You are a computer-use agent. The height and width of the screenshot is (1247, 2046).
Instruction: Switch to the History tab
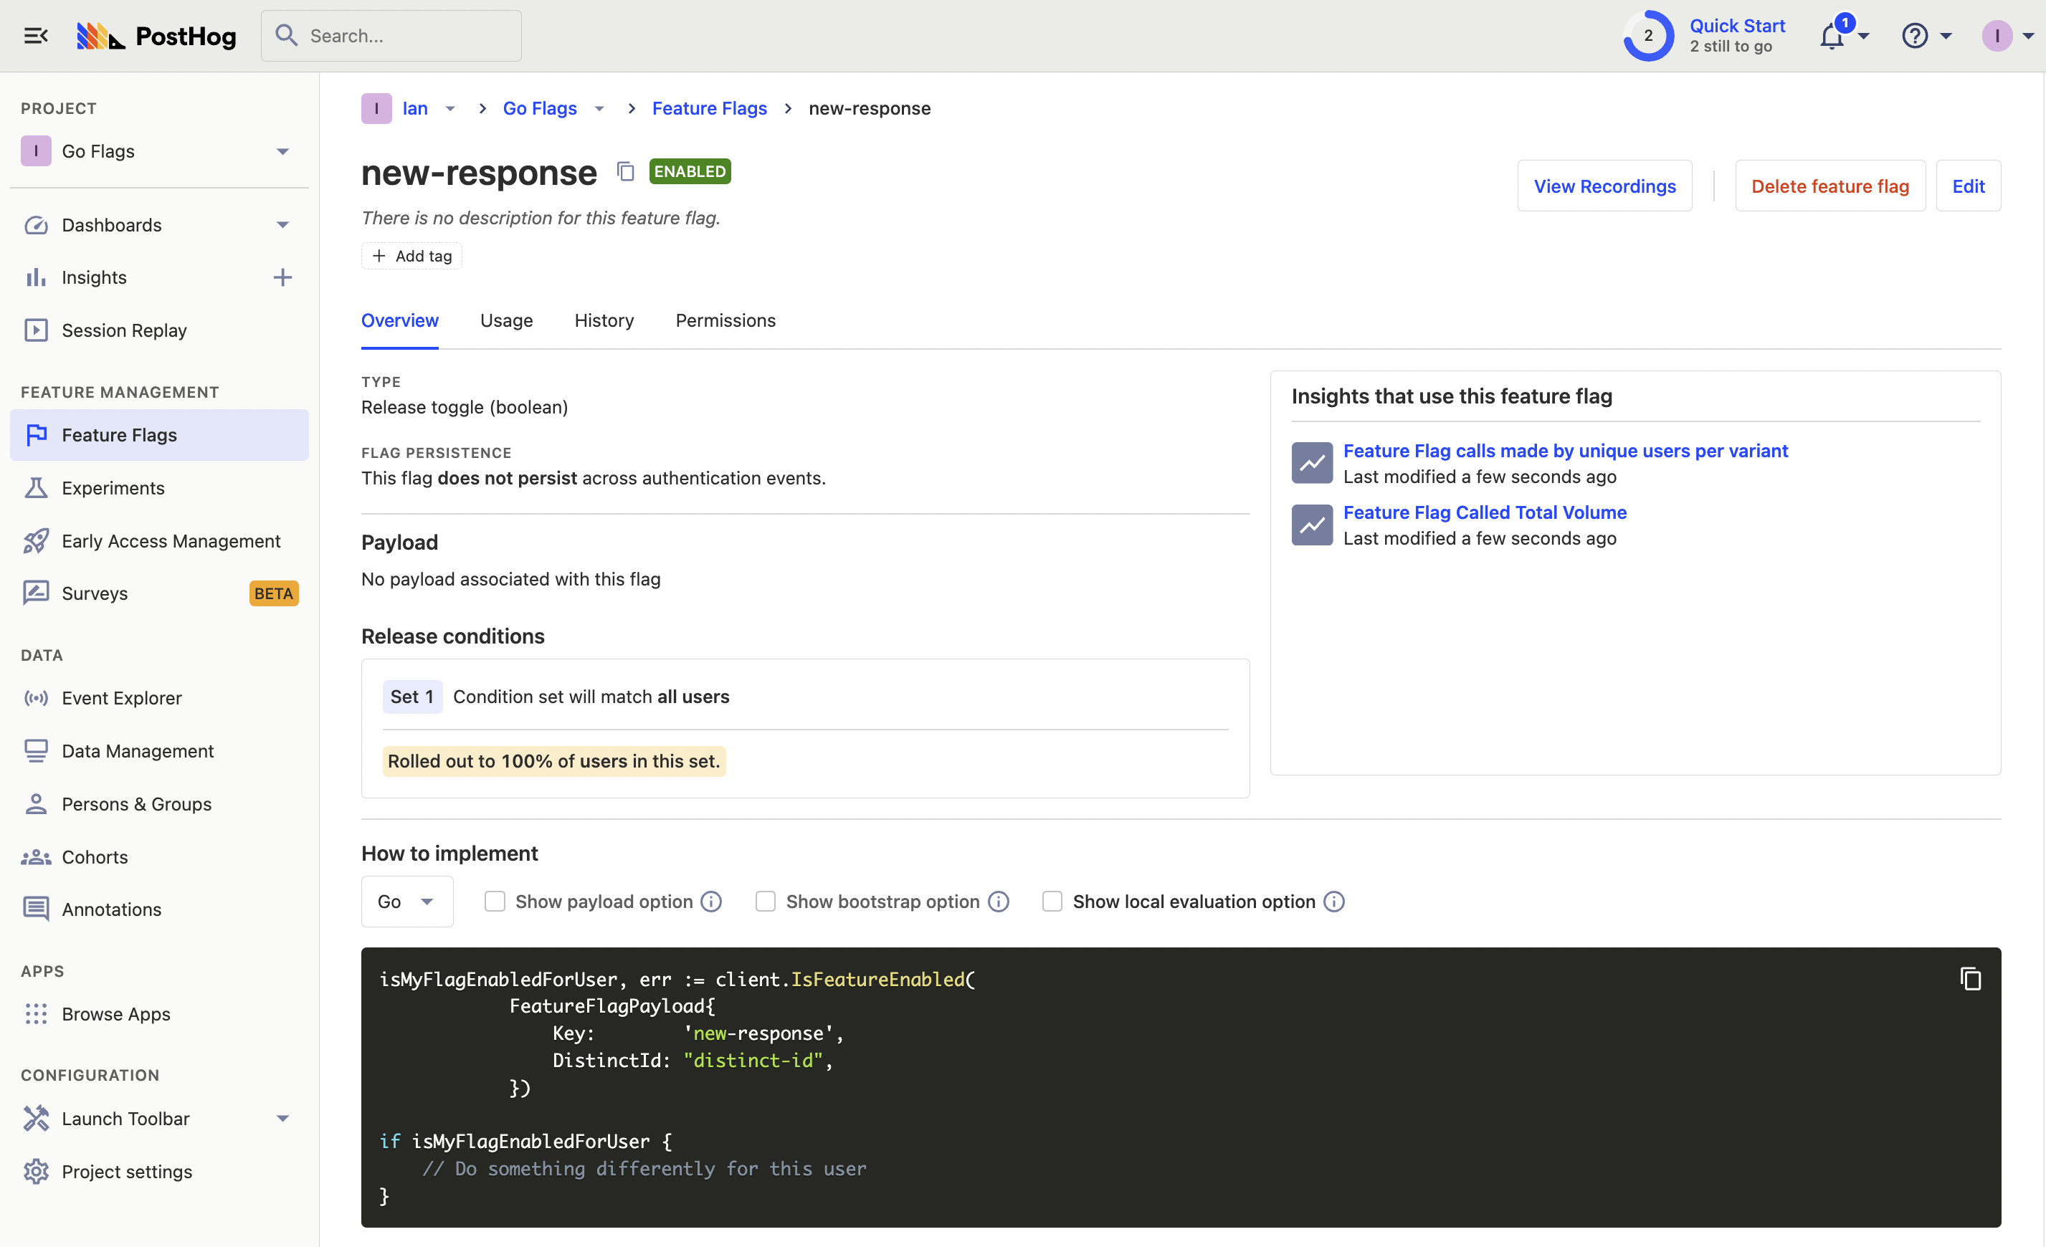[604, 320]
